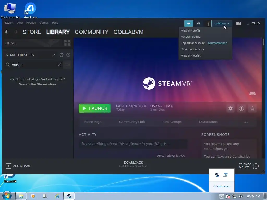Open Windows Explorer folder on taskbar
Viewport: 267px width, 200px height.
point(21,196)
